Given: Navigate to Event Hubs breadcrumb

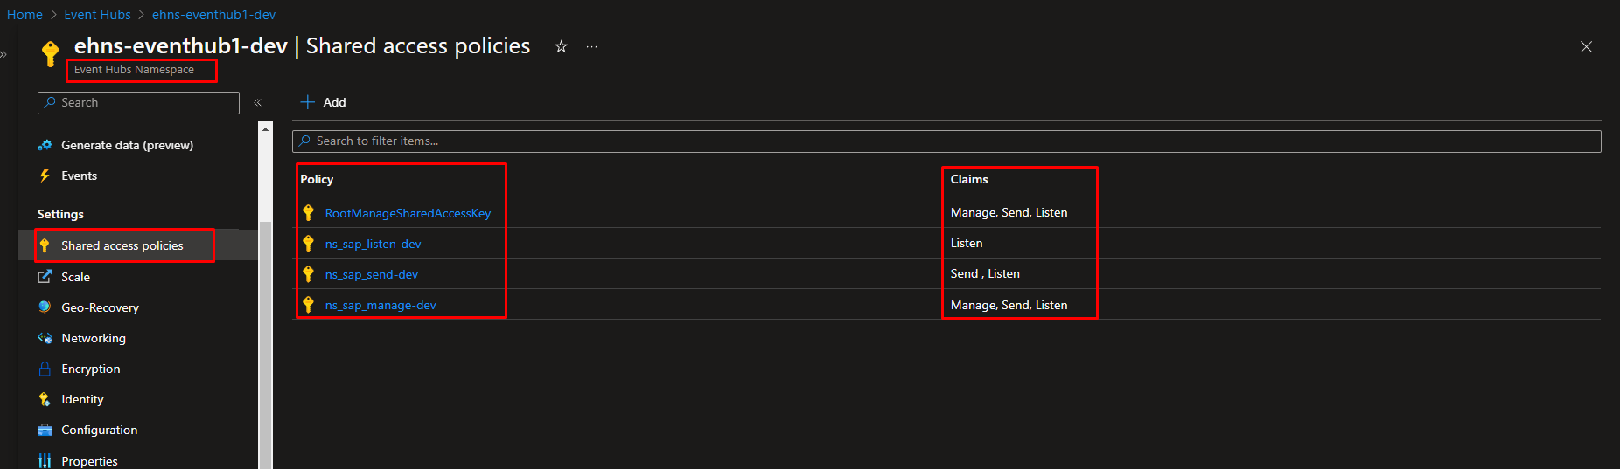Looking at the screenshot, I should [x=97, y=15].
